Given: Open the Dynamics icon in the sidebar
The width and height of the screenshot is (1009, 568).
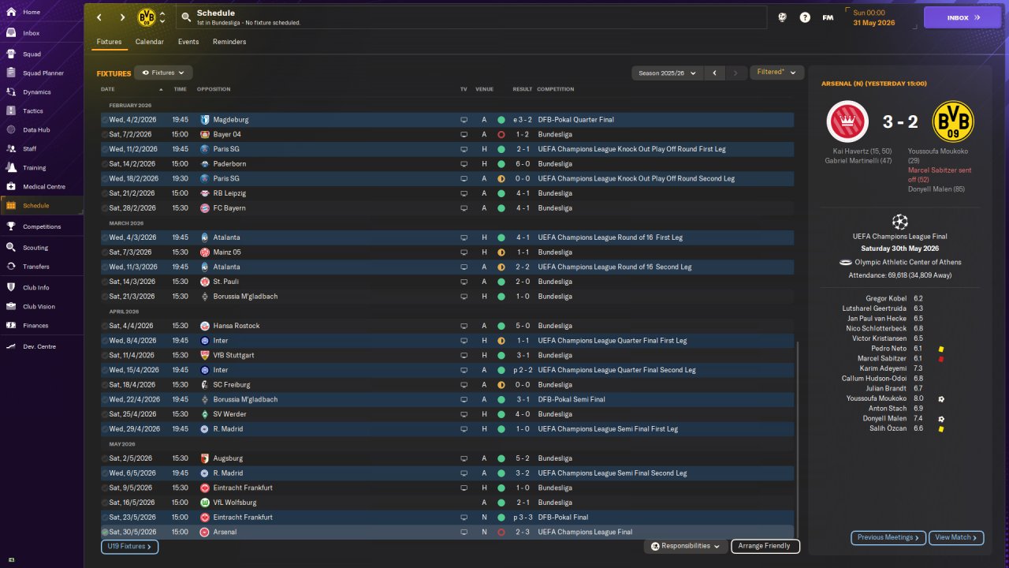Looking at the screenshot, I should (x=11, y=92).
